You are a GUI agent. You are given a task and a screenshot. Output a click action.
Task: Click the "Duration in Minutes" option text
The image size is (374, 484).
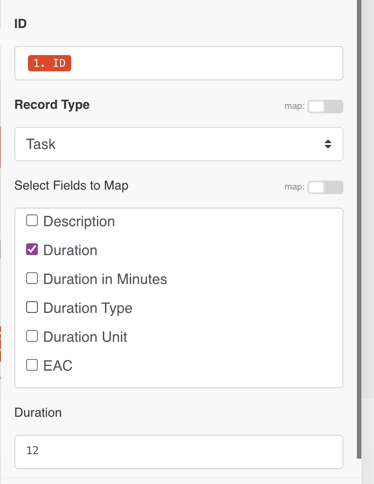pos(105,279)
